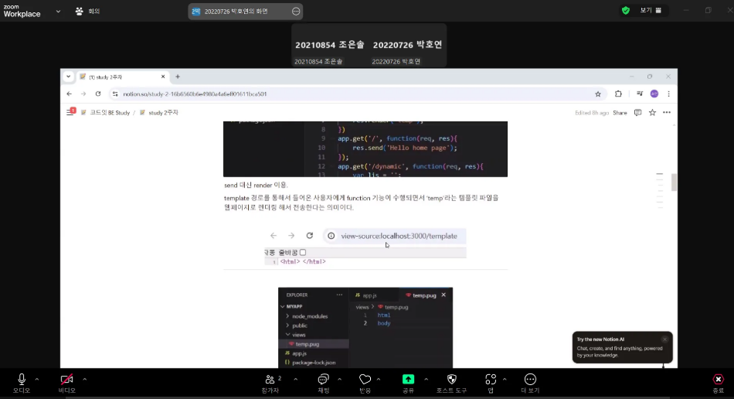Click the Edited 8h ago label
734x399 pixels.
(592, 113)
